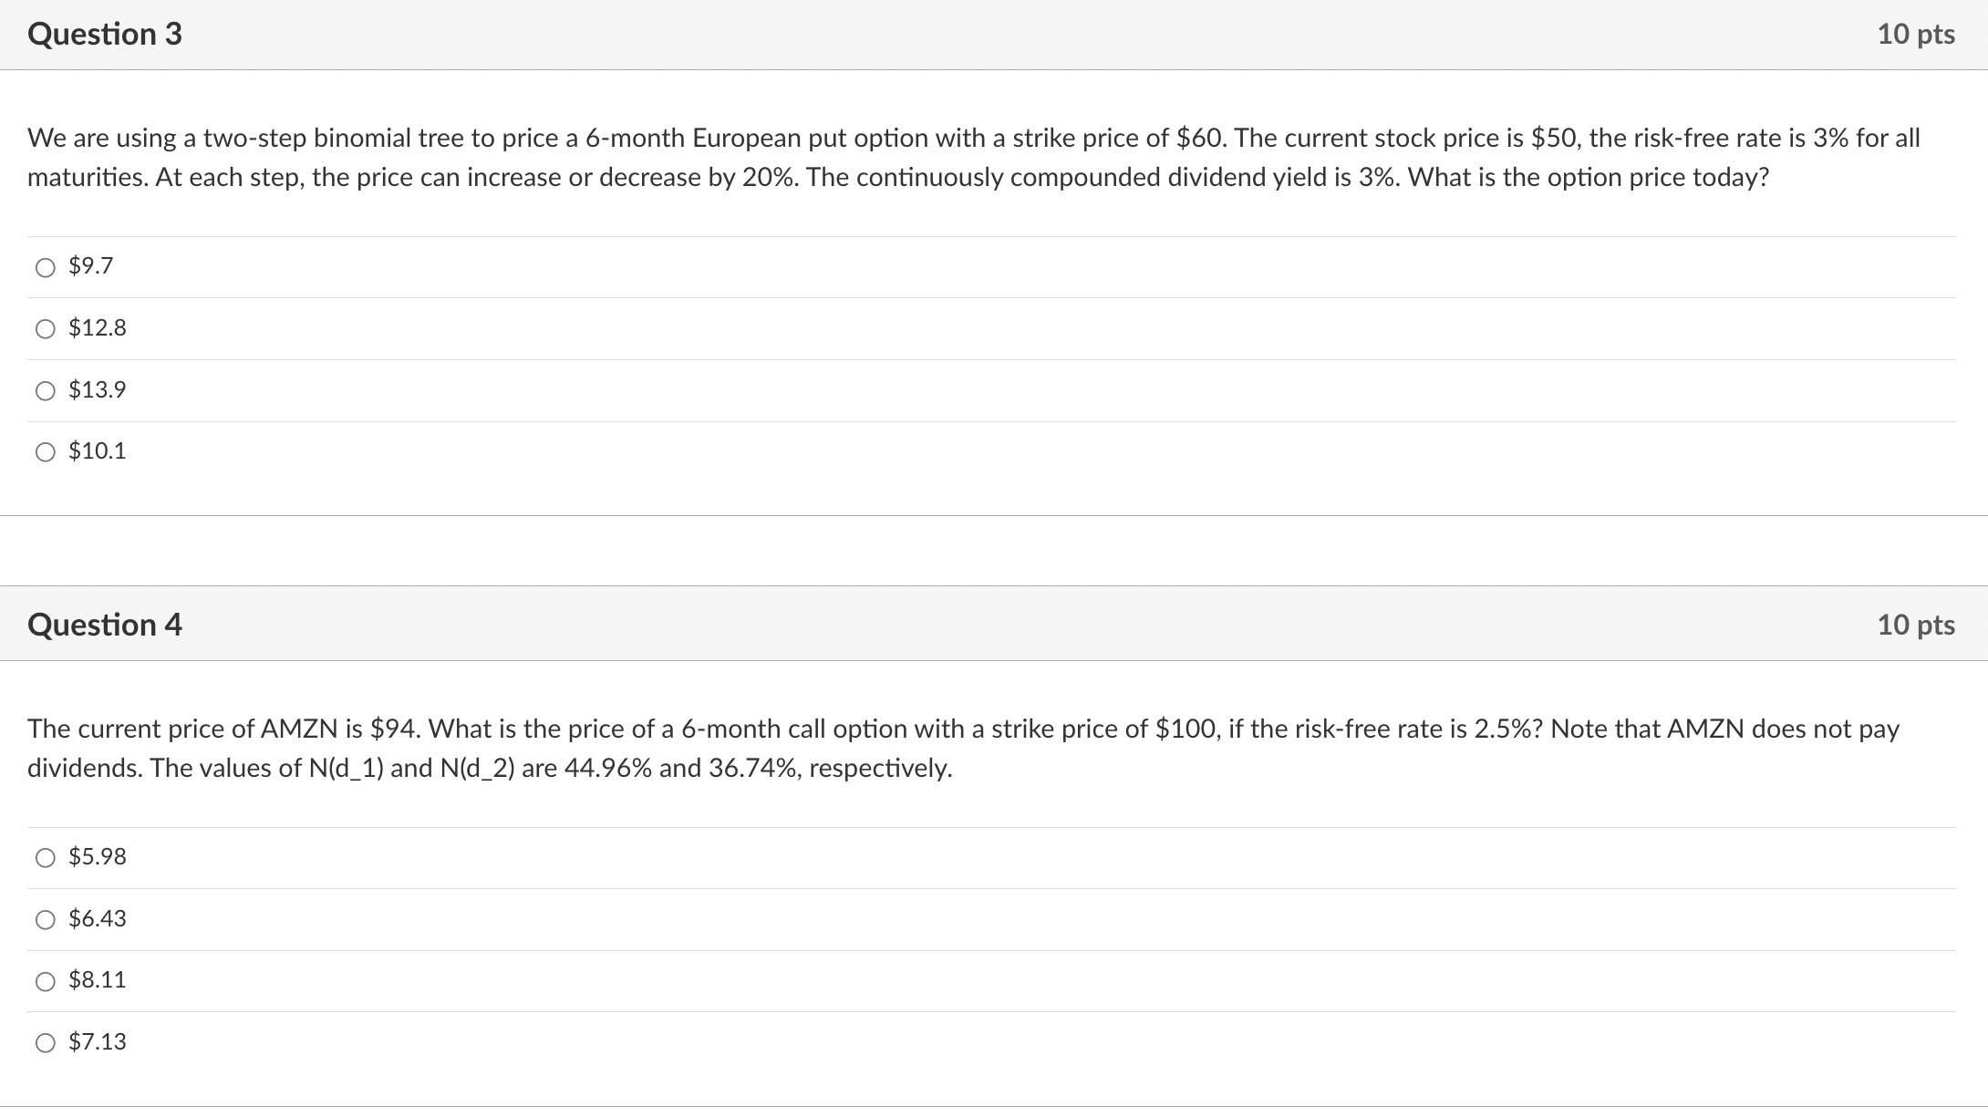Click the Question 4 prompt text
Screen dimensions: 1988x1107
[x=912, y=748]
